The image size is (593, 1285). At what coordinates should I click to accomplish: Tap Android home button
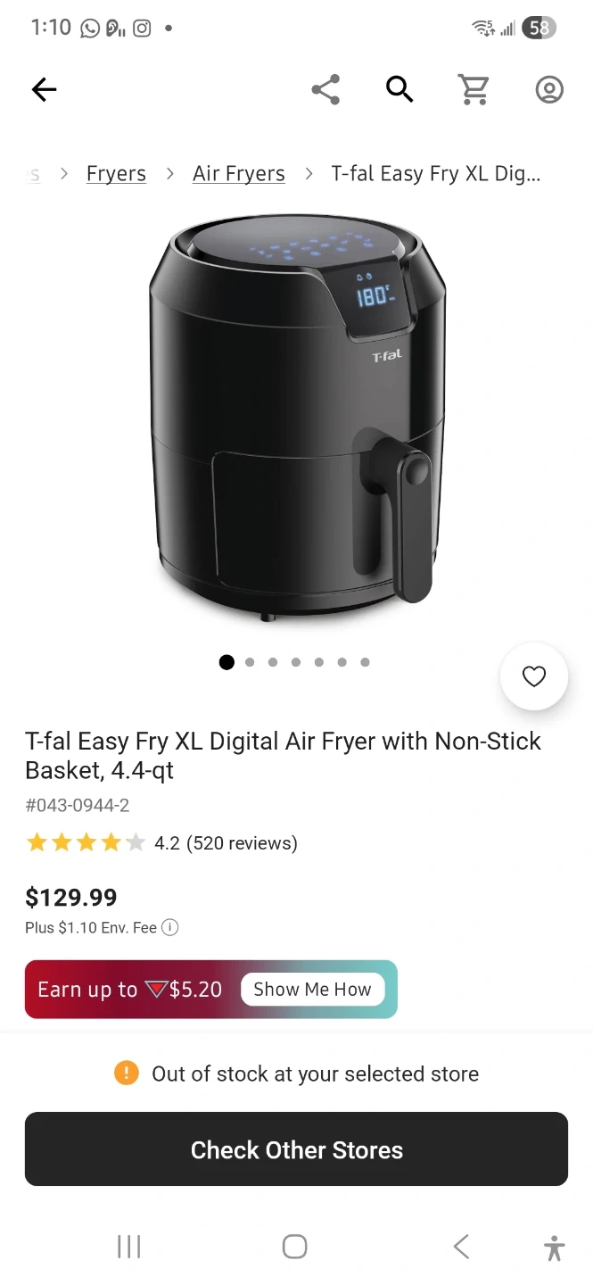[295, 1247]
